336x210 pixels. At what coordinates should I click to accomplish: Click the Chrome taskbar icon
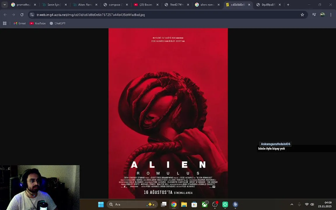point(174,204)
